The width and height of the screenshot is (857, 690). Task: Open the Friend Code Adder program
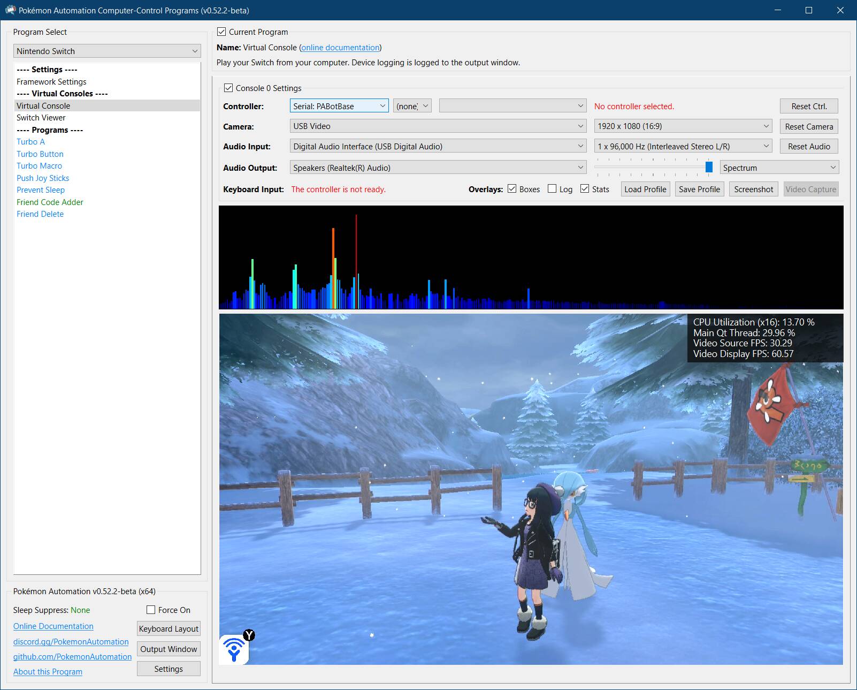tap(50, 202)
